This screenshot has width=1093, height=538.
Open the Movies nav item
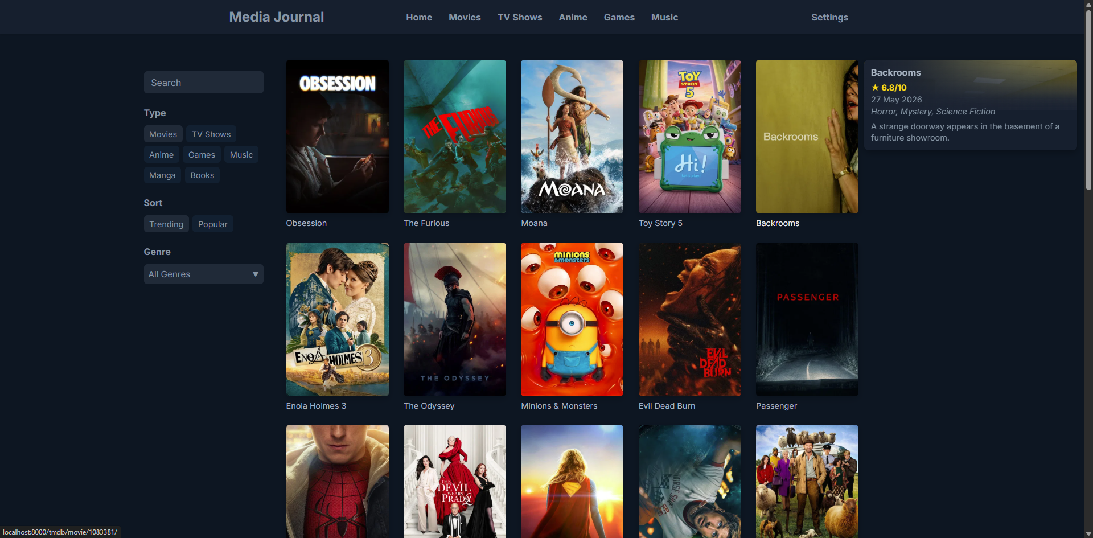(465, 18)
